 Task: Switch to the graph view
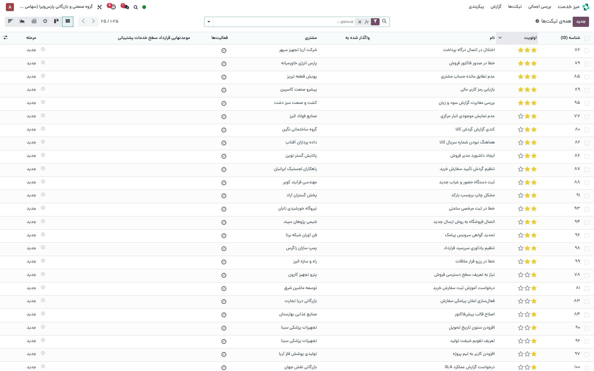(x=22, y=21)
